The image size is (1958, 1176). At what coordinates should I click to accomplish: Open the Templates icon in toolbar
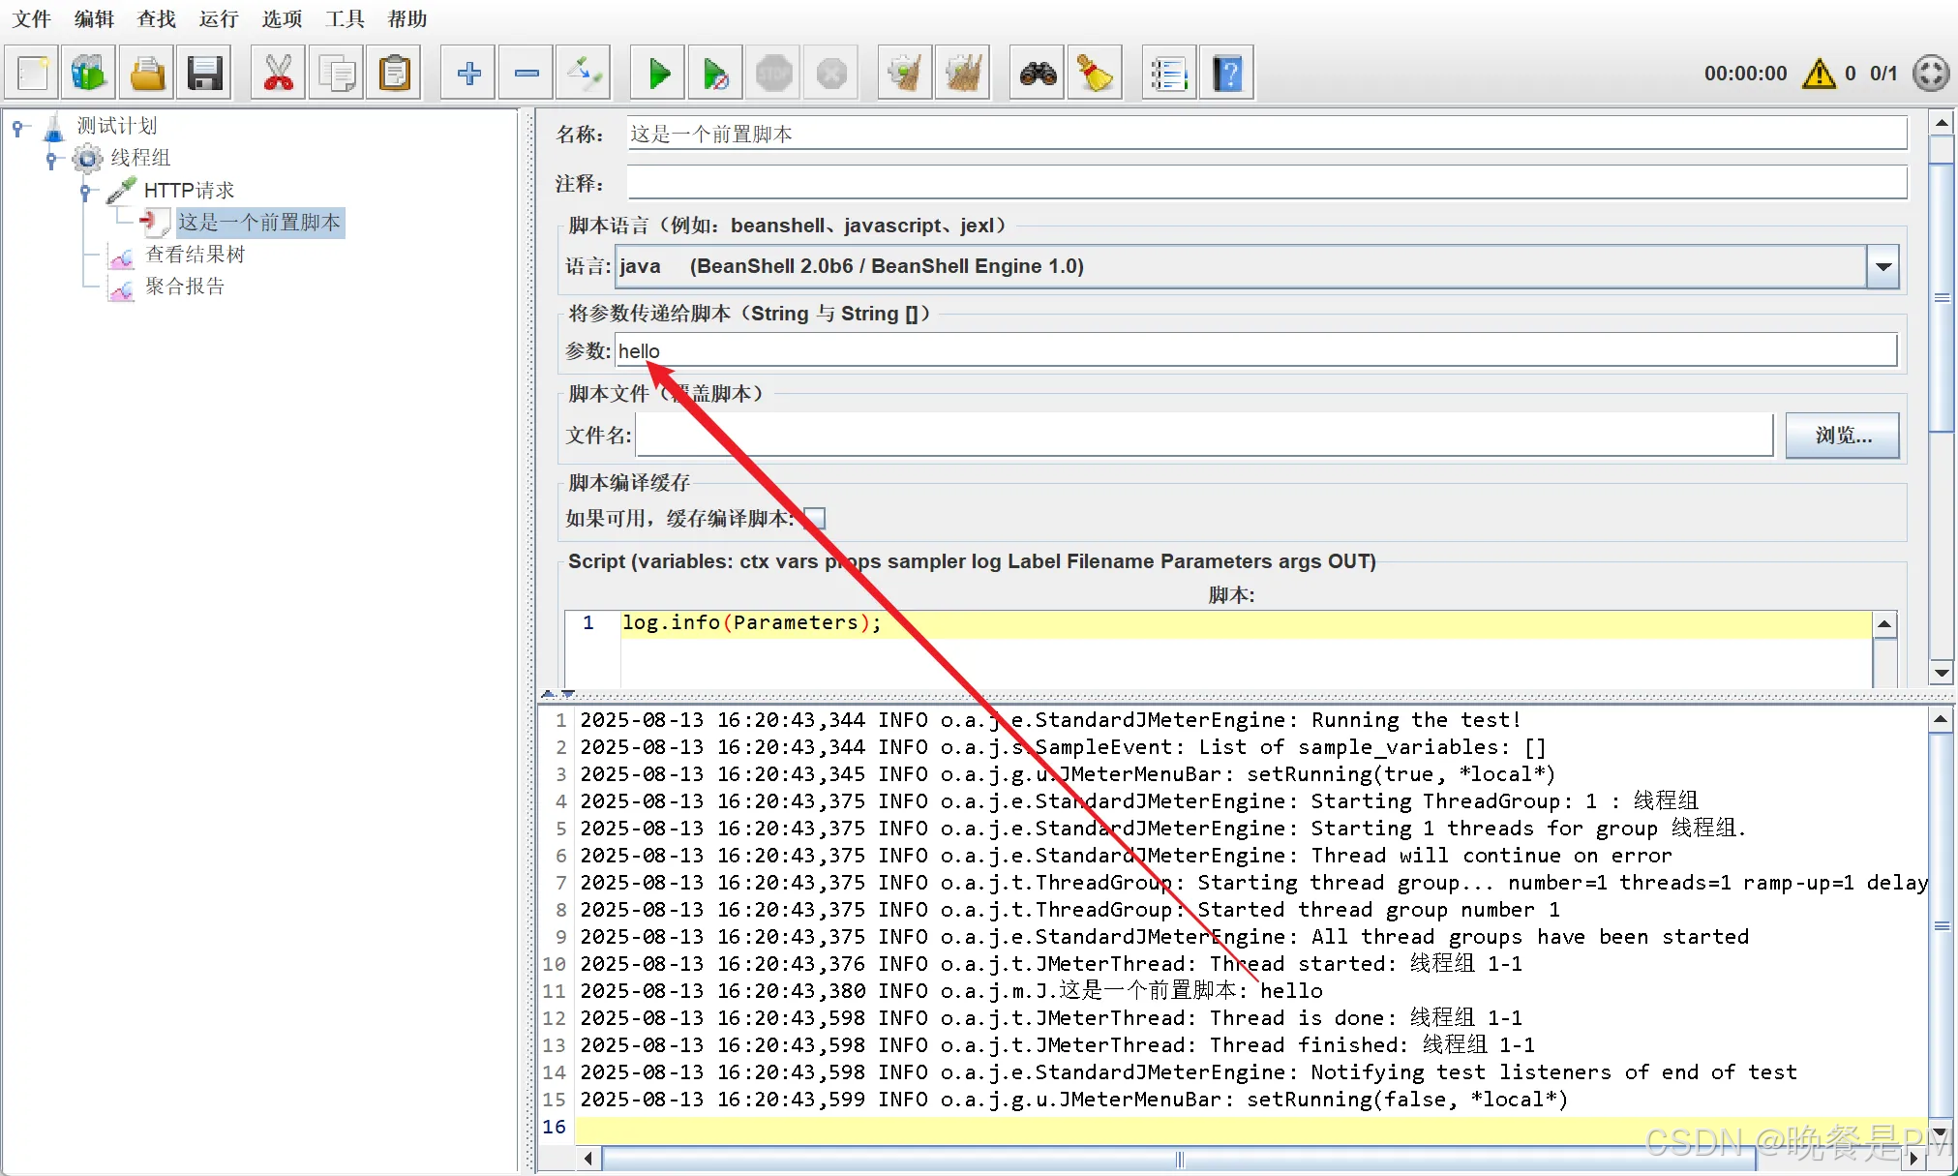tap(88, 73)
